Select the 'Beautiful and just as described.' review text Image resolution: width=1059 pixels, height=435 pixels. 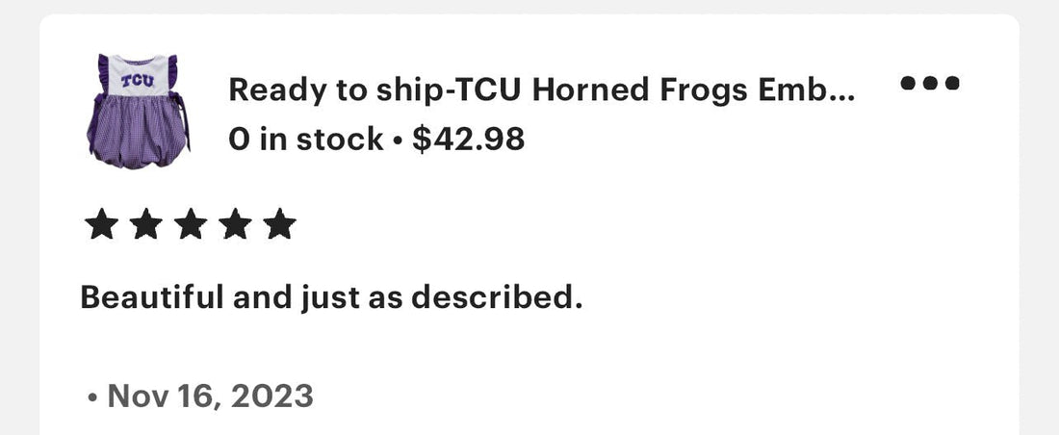(x=331, y=298)
